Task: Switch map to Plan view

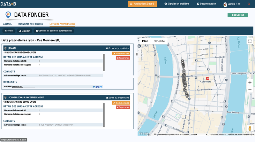Action: click(145, 41)
